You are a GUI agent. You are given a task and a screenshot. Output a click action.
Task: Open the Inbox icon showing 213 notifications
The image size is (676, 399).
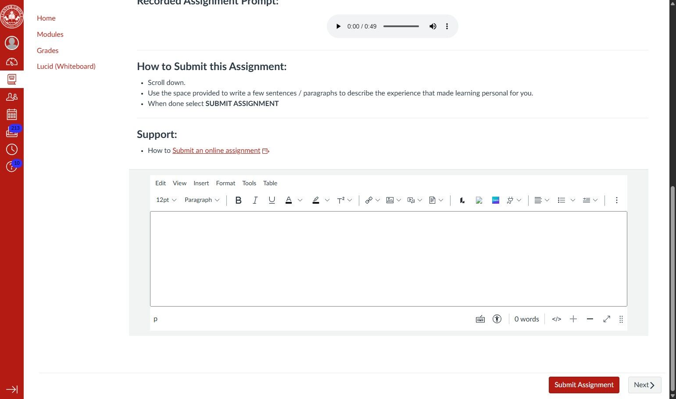12,132
